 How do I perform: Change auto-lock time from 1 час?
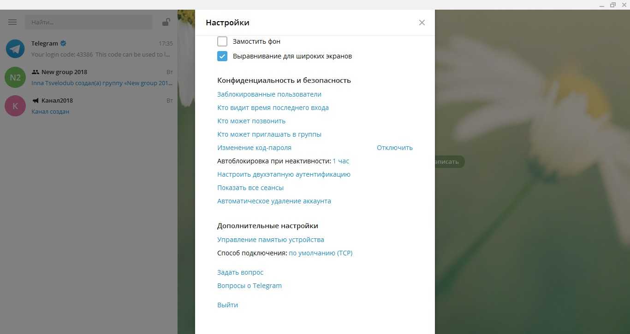pos(341,161)
